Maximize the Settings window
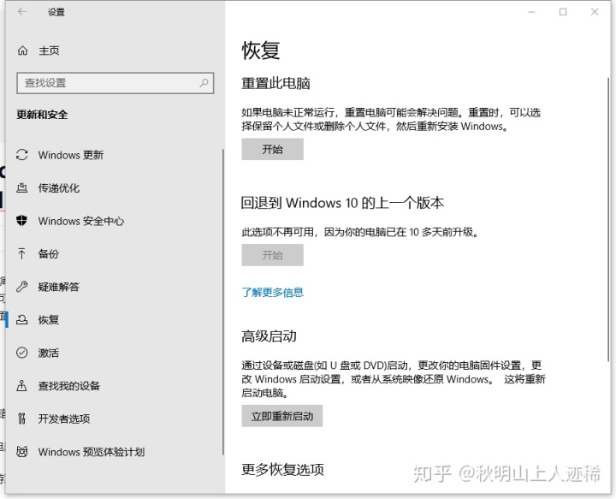This screenshot has height=499, width=616. (563, 12)
